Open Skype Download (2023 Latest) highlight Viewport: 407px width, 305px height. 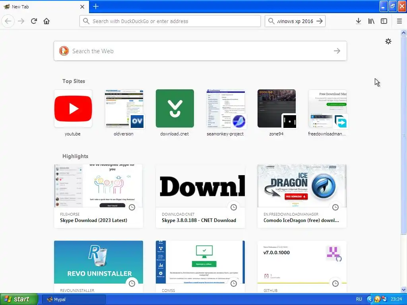(99, 196)
